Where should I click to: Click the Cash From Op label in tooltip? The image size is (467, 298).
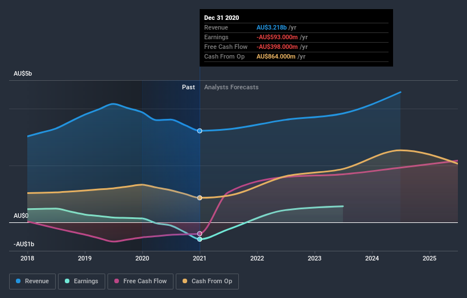pos(224,56)
